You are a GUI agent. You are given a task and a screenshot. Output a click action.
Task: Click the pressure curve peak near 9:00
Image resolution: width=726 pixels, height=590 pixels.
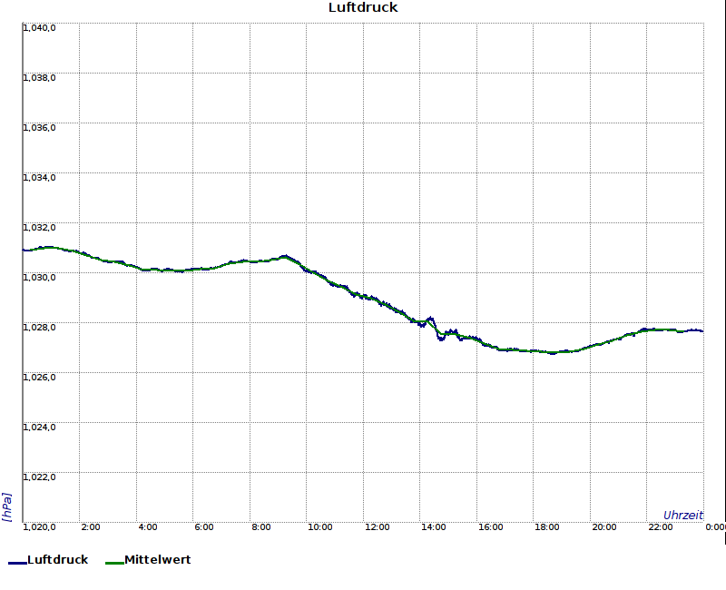pos(285,256)
